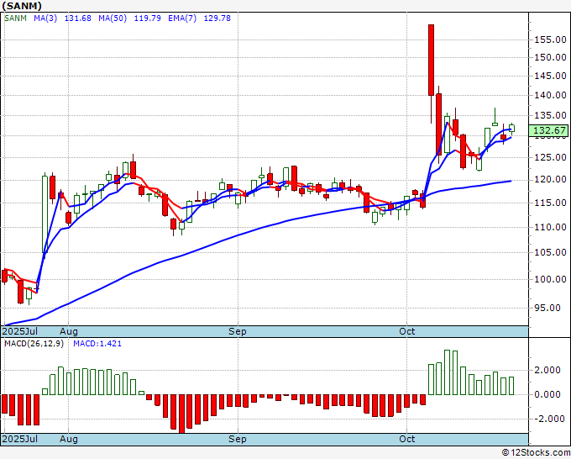The width and height of the screenshot is (571, 459).
Task: Click the 120.00 price axis label
Action: point(550,180)
